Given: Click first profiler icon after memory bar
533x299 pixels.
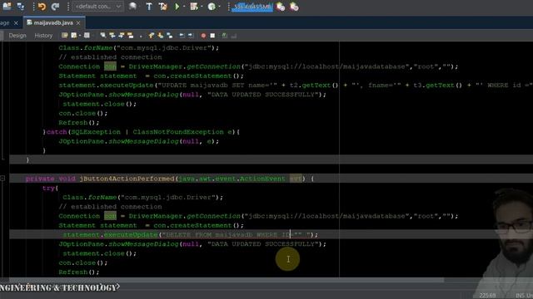Looking at the screenshot, I should coord(281,7).
